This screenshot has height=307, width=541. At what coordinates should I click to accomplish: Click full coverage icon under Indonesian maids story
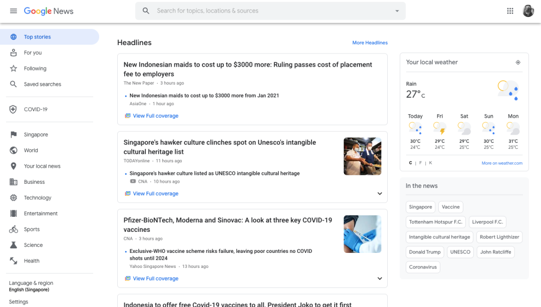click(128, 116)
